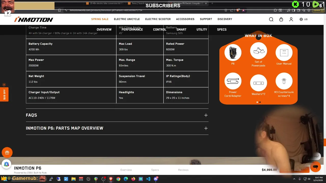Viewport: 326px width, 183px height.
Task: Switch to the Temu browser tab
Action: 145,3
